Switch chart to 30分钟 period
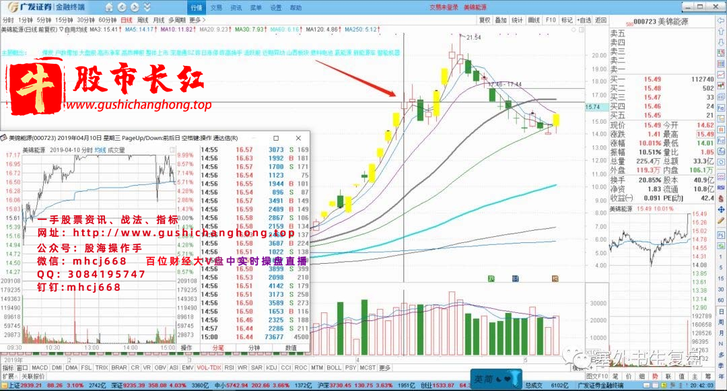Viewport: 727px width, 391px height. [x=85, y=20]
